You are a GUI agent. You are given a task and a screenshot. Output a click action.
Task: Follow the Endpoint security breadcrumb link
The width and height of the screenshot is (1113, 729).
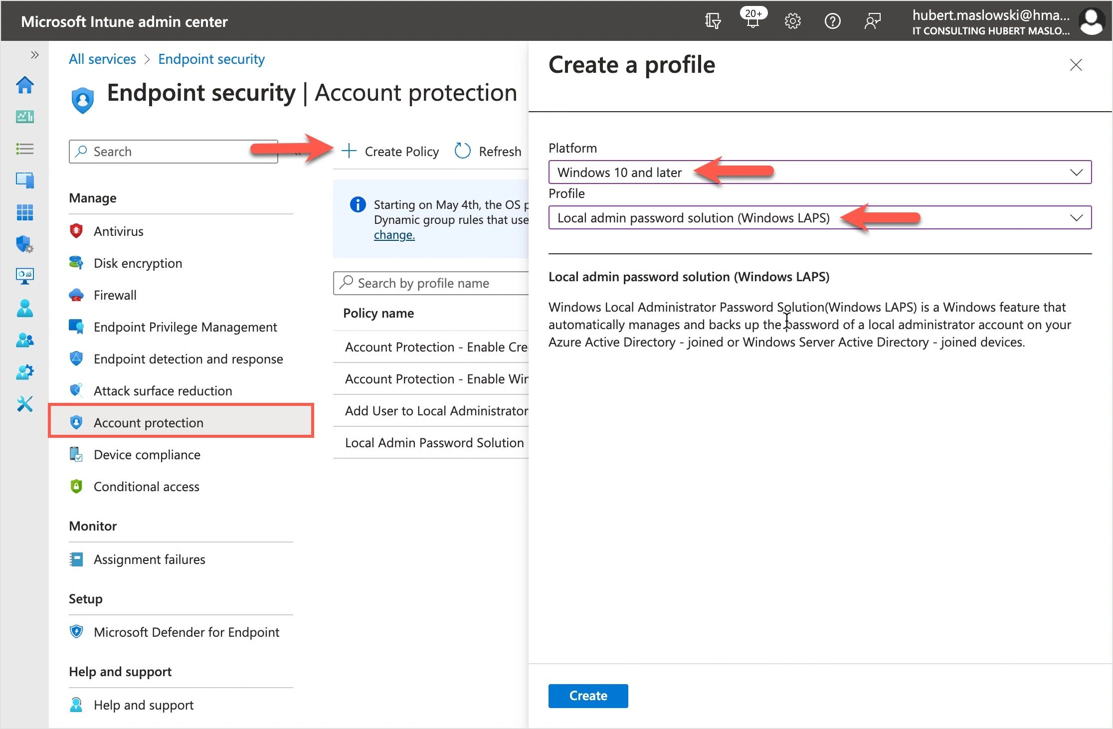point(211,59)
